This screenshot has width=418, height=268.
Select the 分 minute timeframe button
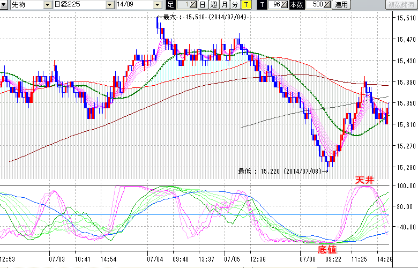(x=235, y=5)
